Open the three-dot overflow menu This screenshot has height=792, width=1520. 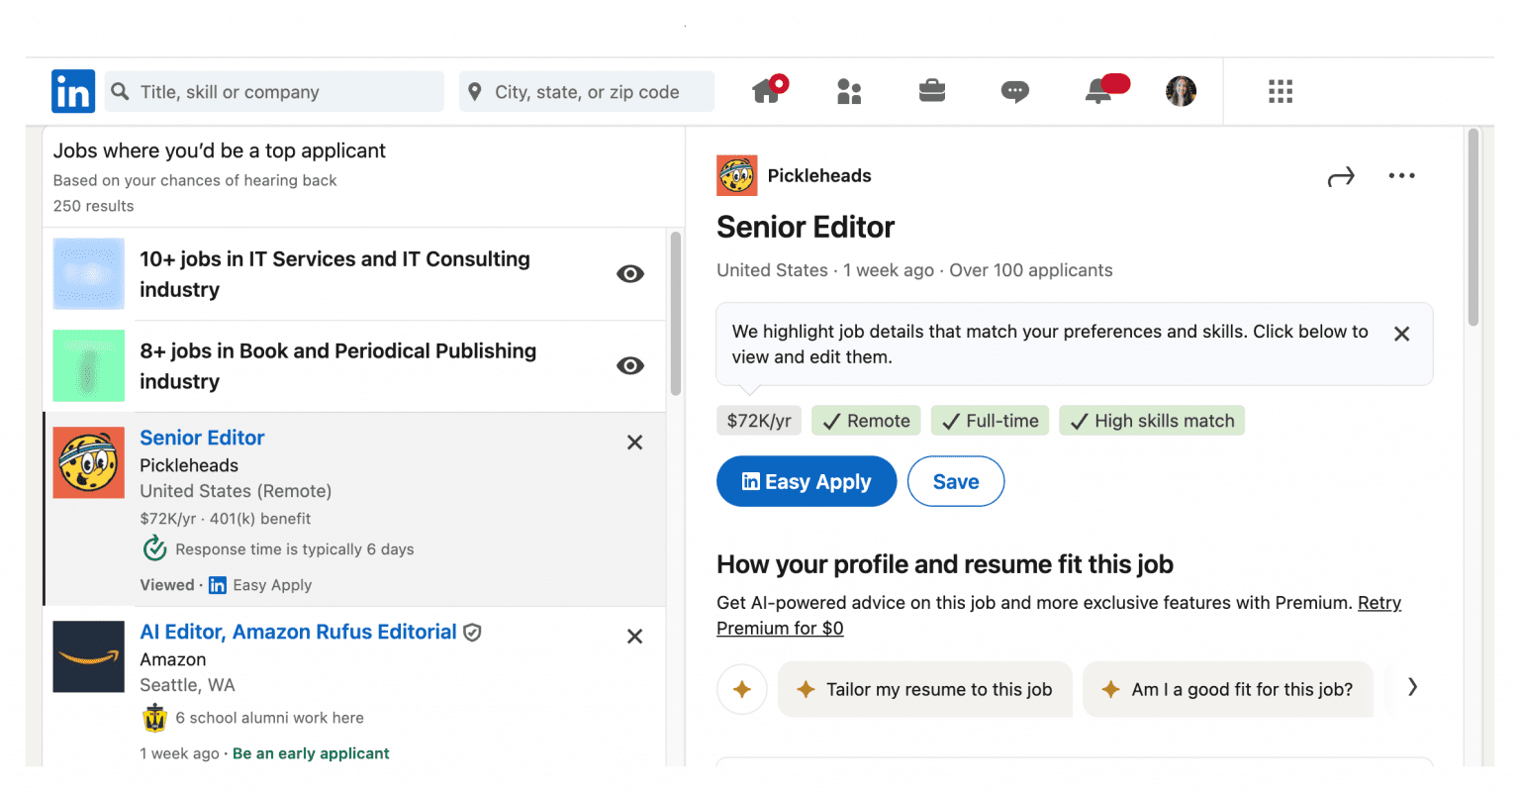[x=1401, y=175]
